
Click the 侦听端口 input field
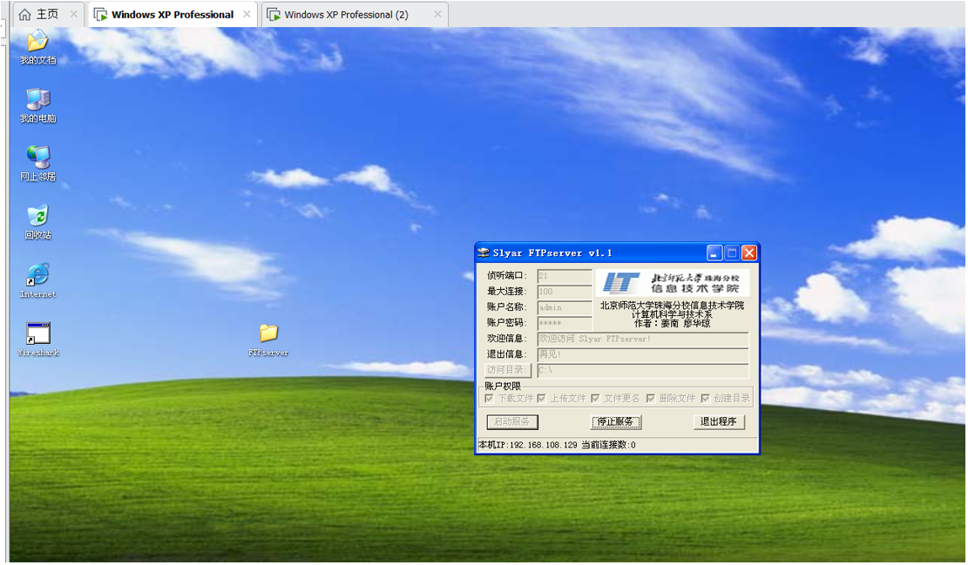pos(565,276)
